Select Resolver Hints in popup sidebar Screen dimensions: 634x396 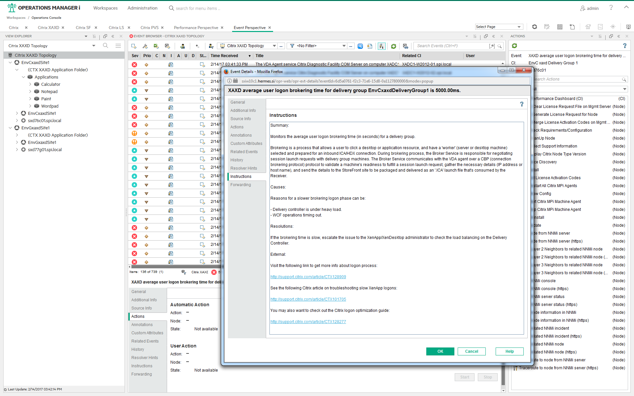coord(243,168)
